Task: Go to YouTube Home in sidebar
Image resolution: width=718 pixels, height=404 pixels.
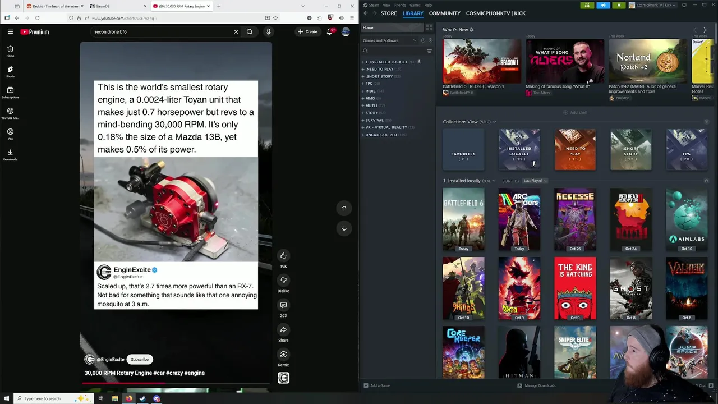Action: pyautogui.click(x=10, y=51)
